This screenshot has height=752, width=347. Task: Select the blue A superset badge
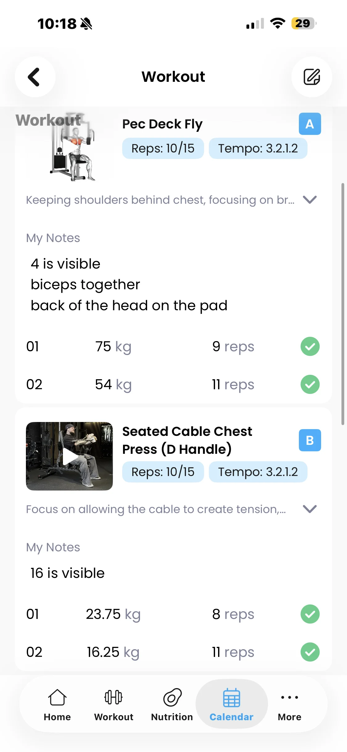(310, 124)
